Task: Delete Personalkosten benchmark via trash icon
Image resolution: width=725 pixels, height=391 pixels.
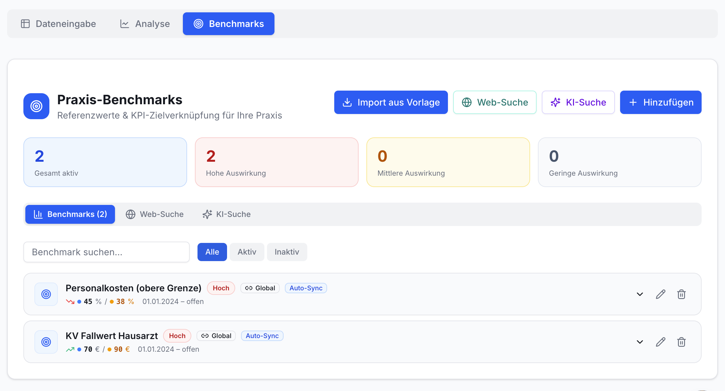Action: [x=681, y=294]
